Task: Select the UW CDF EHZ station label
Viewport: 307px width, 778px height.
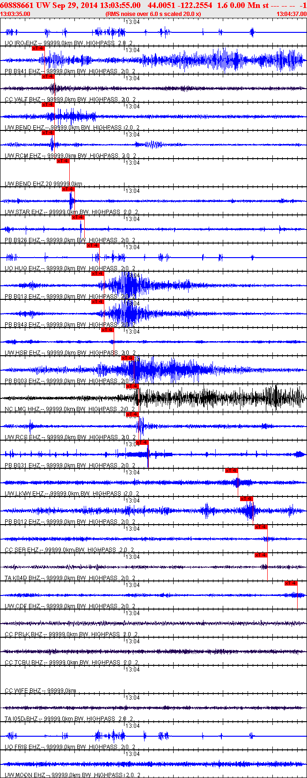Action: click(x=70, y=606)
